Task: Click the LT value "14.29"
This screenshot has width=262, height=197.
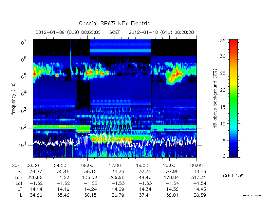Action: (118, 189)
